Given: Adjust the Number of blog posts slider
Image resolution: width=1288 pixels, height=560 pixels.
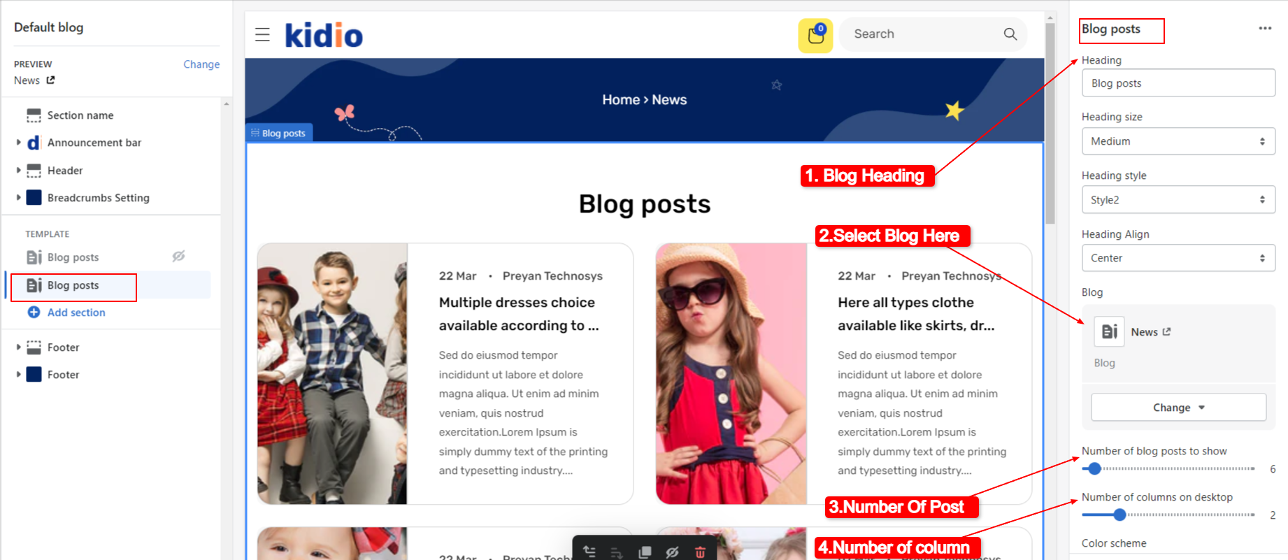Looking at the screenshot, I should click(x=1168, y=469).
